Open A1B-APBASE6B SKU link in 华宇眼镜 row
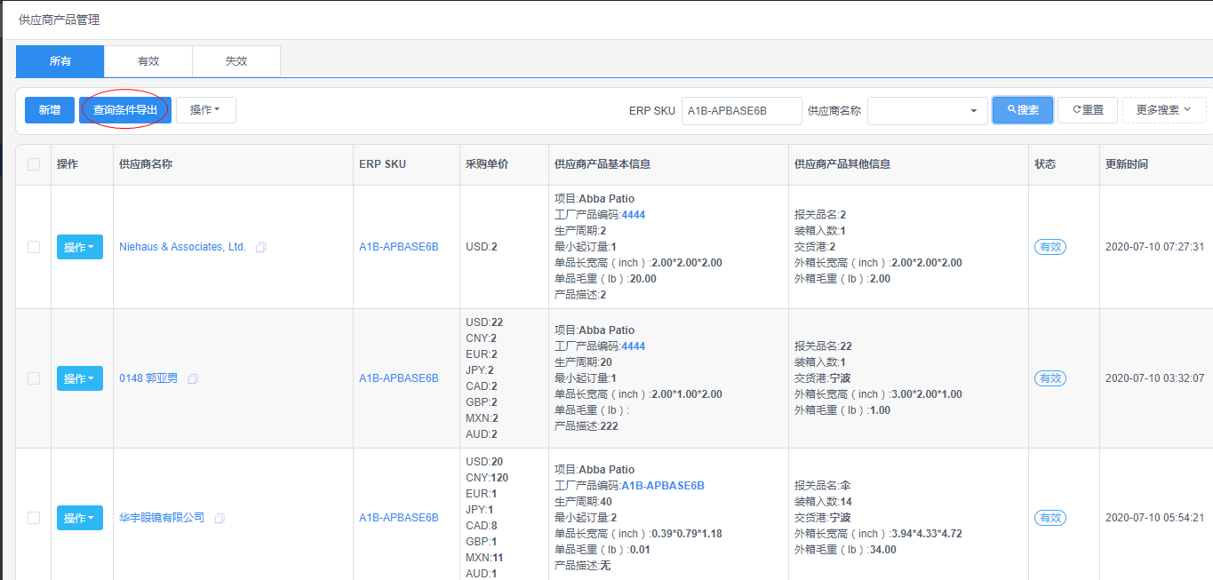Screen dimensions: 1213x580 click(x=399, y=518)
